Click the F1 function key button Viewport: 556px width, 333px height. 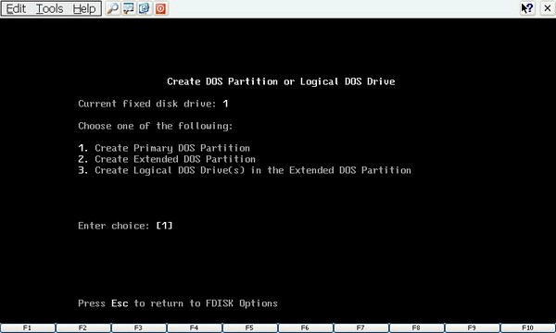[28, 328]
